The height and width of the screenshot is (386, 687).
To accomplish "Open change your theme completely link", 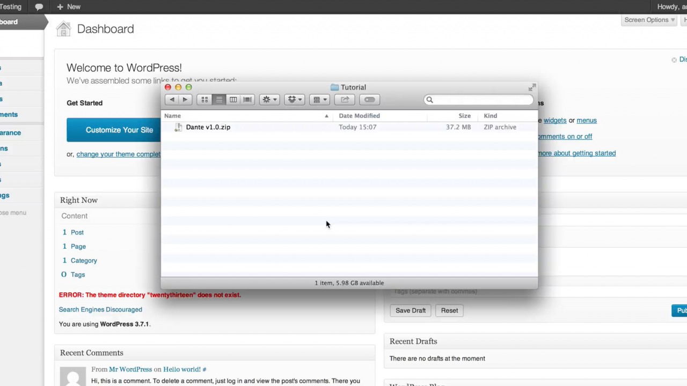I will click(118, 154).
